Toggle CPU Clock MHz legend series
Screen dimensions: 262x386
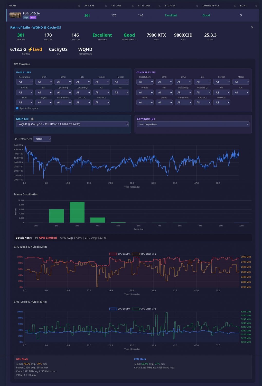144,309
